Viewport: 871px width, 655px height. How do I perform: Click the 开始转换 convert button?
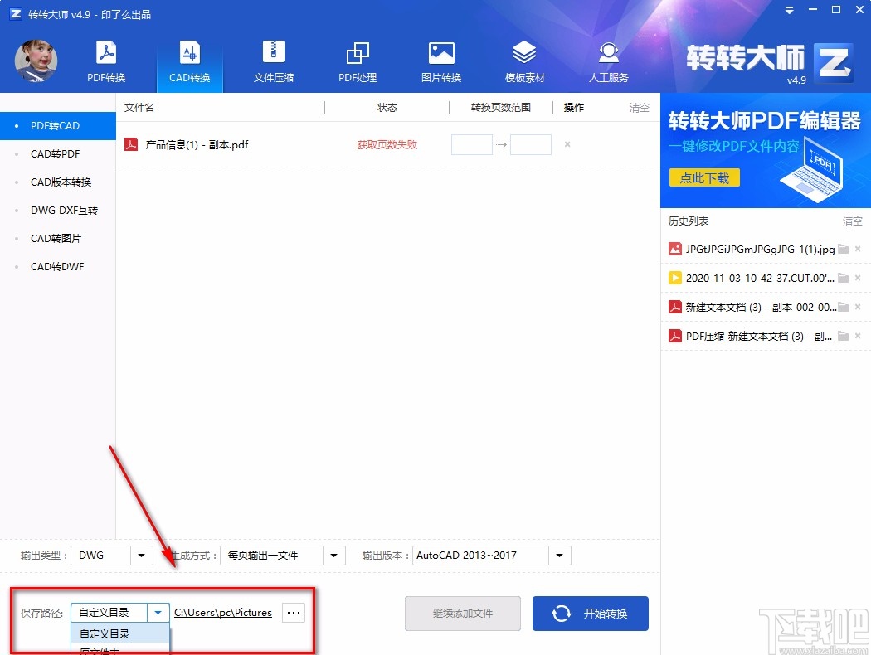pyautogui.click(x=590, y=613)
